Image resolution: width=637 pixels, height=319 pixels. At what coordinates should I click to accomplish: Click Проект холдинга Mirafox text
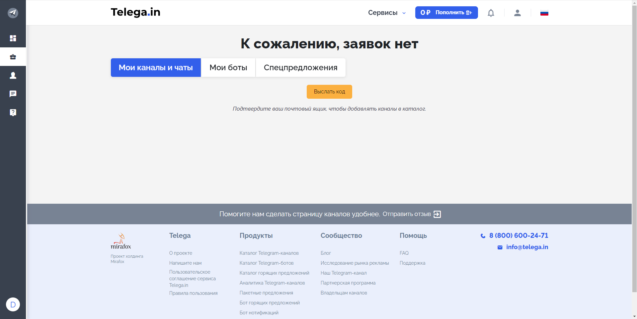127,259
